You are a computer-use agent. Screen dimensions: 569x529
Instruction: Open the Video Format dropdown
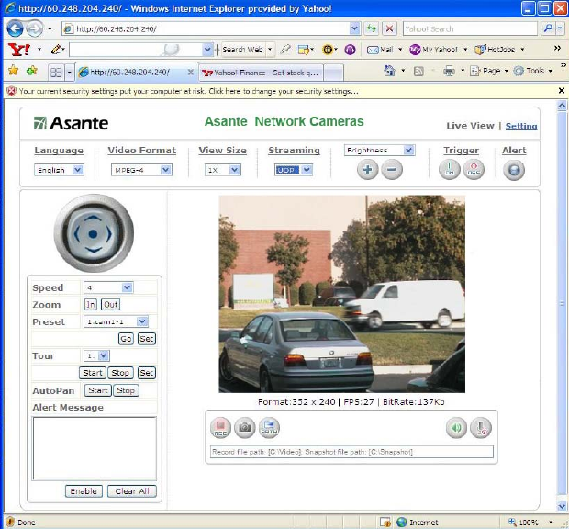141,170
